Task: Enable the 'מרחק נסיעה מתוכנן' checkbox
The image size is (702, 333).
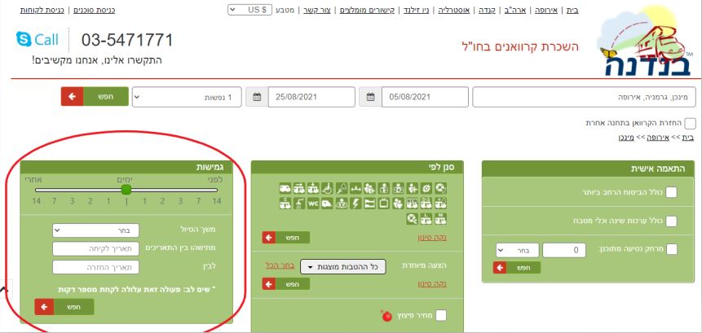Action: pyautogui.click(x=671, y=249)
